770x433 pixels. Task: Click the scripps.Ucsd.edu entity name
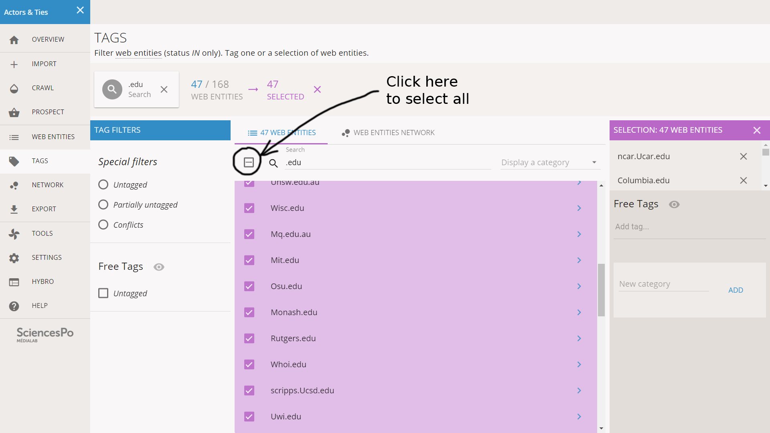pyautogui.click(x=302, y=391)
